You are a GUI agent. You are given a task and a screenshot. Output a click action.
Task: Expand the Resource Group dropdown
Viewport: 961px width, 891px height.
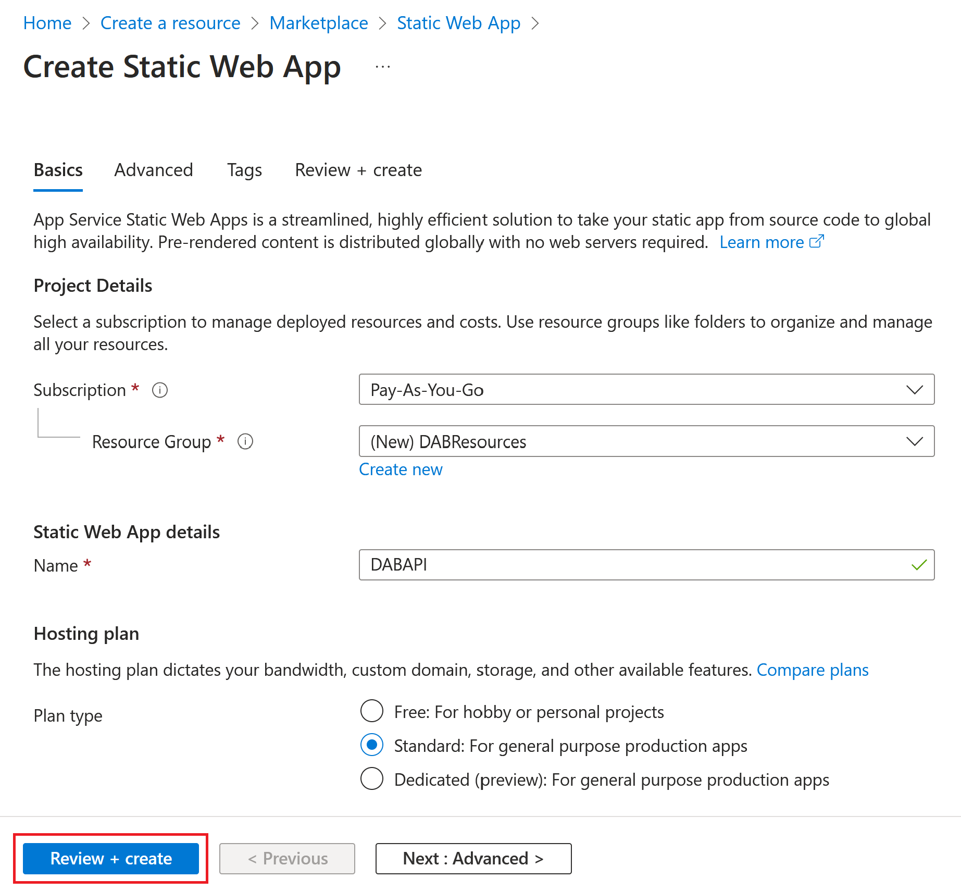coord(646,441)
